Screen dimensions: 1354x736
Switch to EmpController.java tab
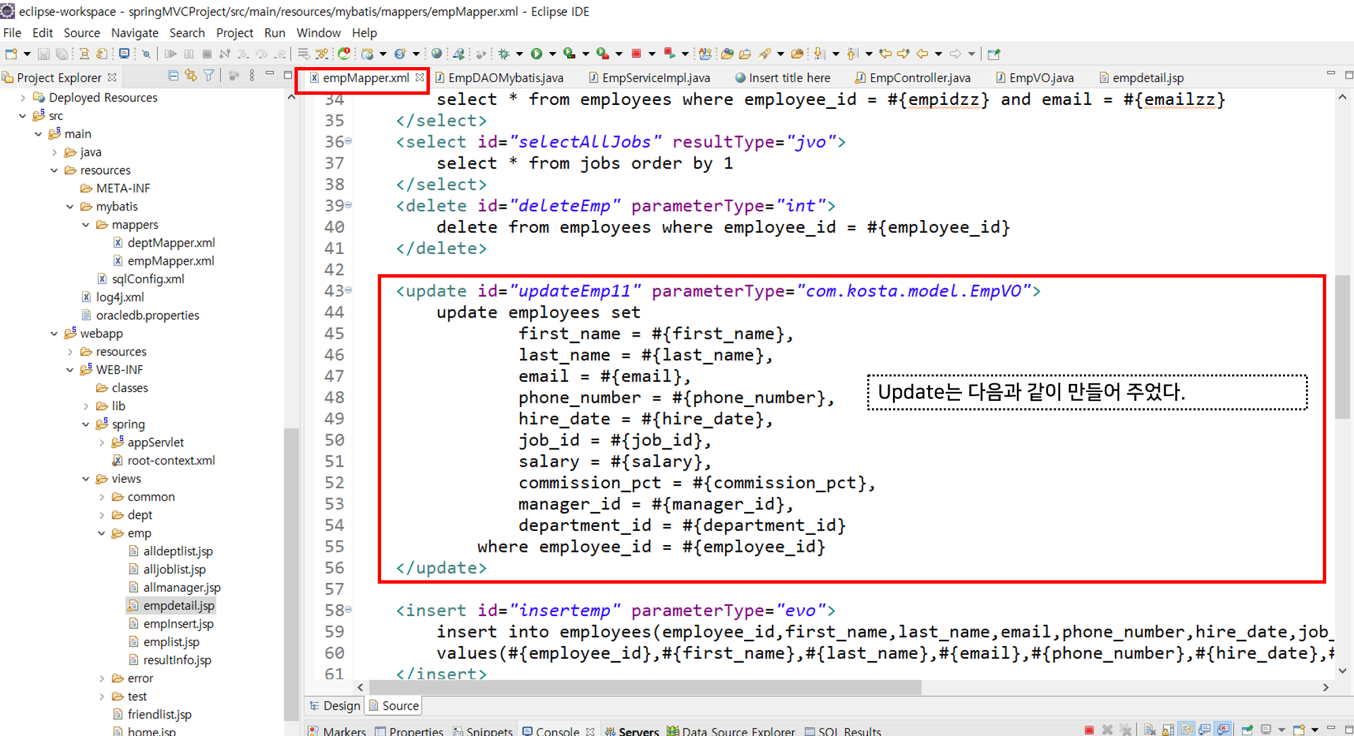click(919, 78)
